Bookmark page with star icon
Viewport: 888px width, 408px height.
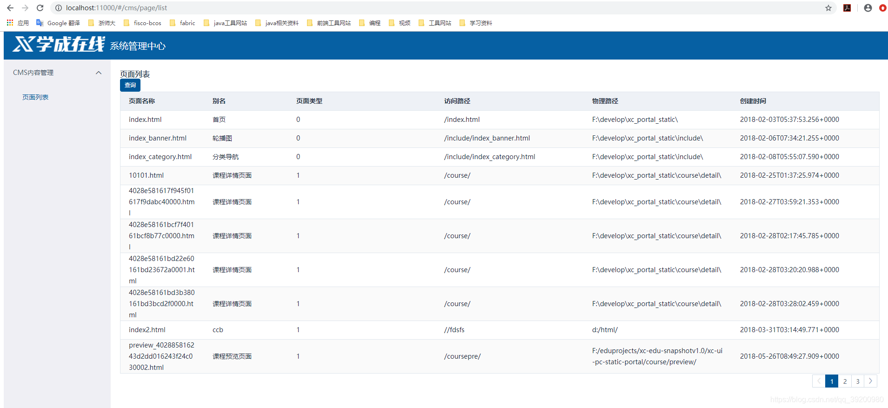828,8
